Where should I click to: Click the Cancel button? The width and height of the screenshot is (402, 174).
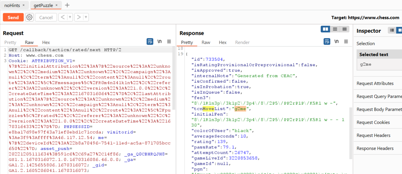tap(46, 17)
